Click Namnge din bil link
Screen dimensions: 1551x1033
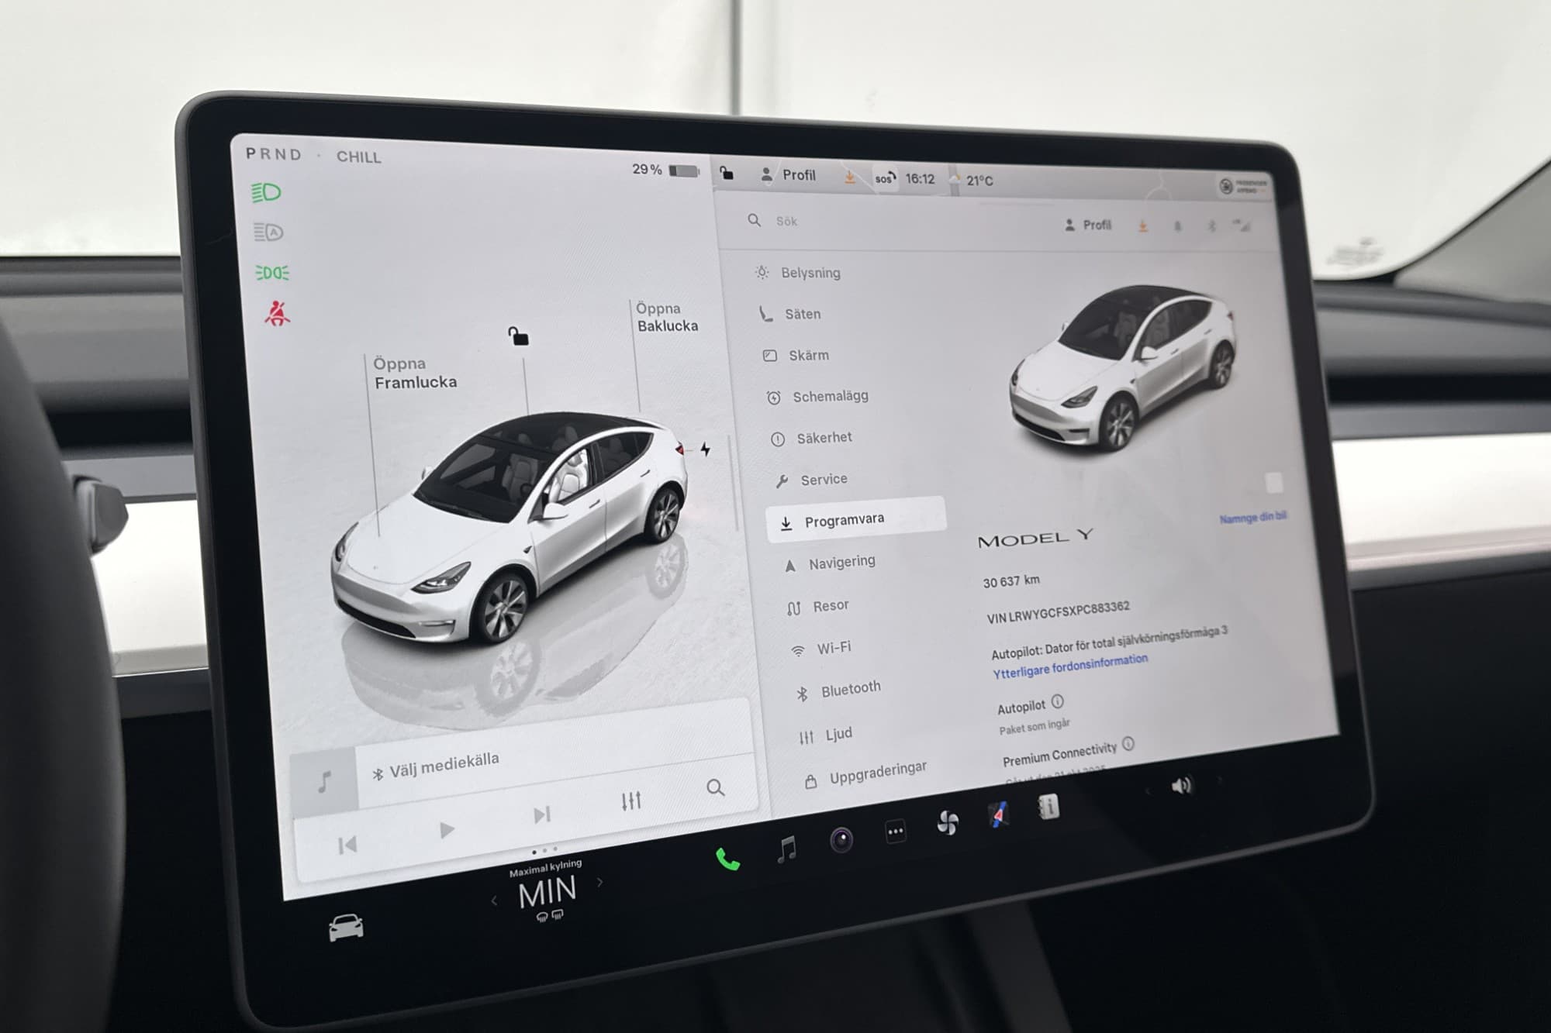tap(1253, 518)
